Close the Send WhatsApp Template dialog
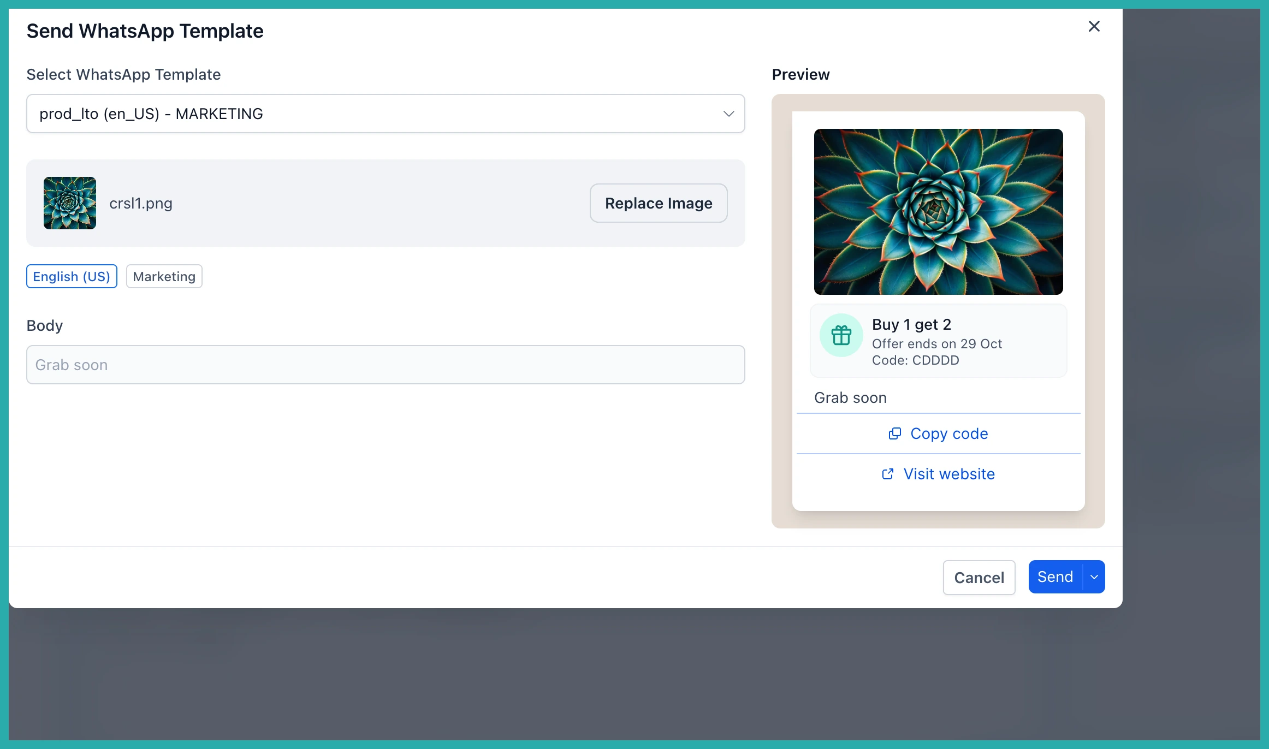Image resolution: width=1269 pixels, height=749 pixels. click(x=1094, y=26)
